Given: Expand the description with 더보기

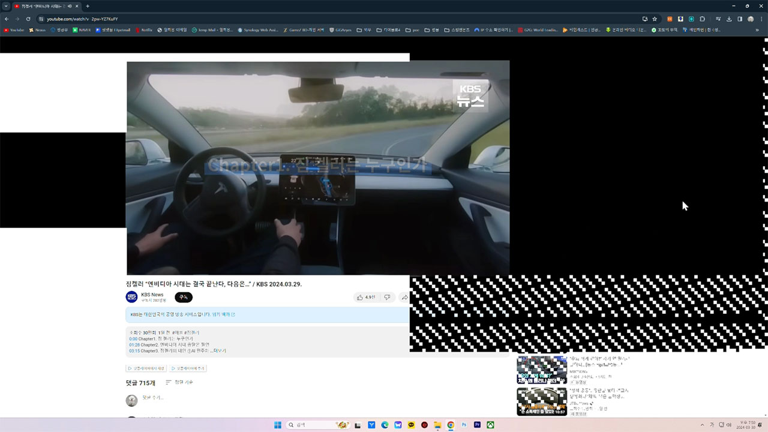Looking at the screenshot, I should tap(220, 350).
